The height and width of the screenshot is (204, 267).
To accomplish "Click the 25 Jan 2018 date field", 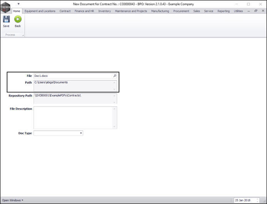I will click(246, 200).
